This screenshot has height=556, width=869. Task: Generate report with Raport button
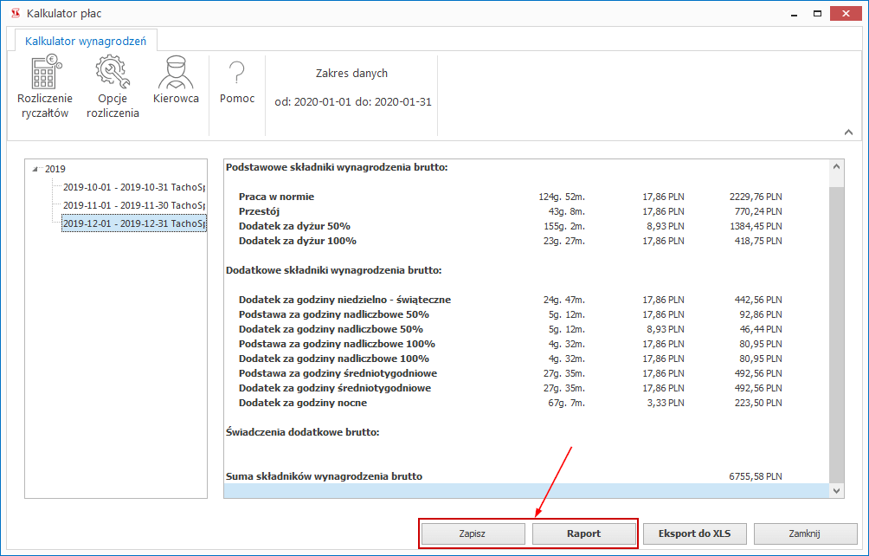583,533
